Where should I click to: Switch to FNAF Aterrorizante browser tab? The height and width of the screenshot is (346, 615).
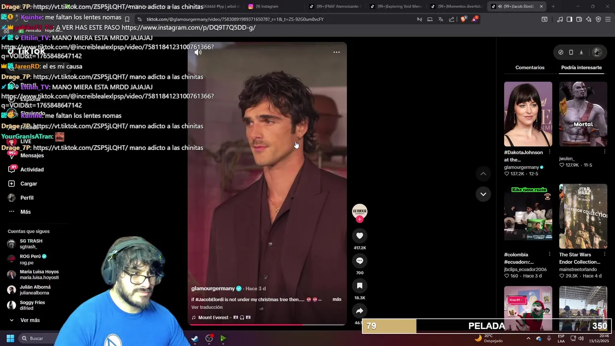[335, 6]
